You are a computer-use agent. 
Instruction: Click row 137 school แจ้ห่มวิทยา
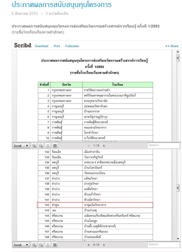click(91, 178)
